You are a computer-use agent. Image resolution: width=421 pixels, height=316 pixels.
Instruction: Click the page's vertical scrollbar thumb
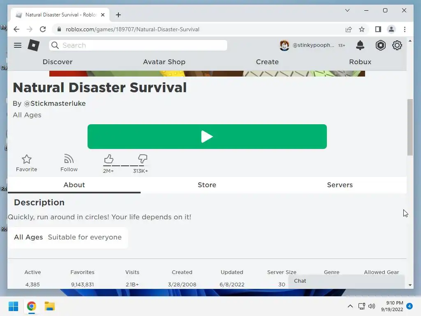(410, 128)
